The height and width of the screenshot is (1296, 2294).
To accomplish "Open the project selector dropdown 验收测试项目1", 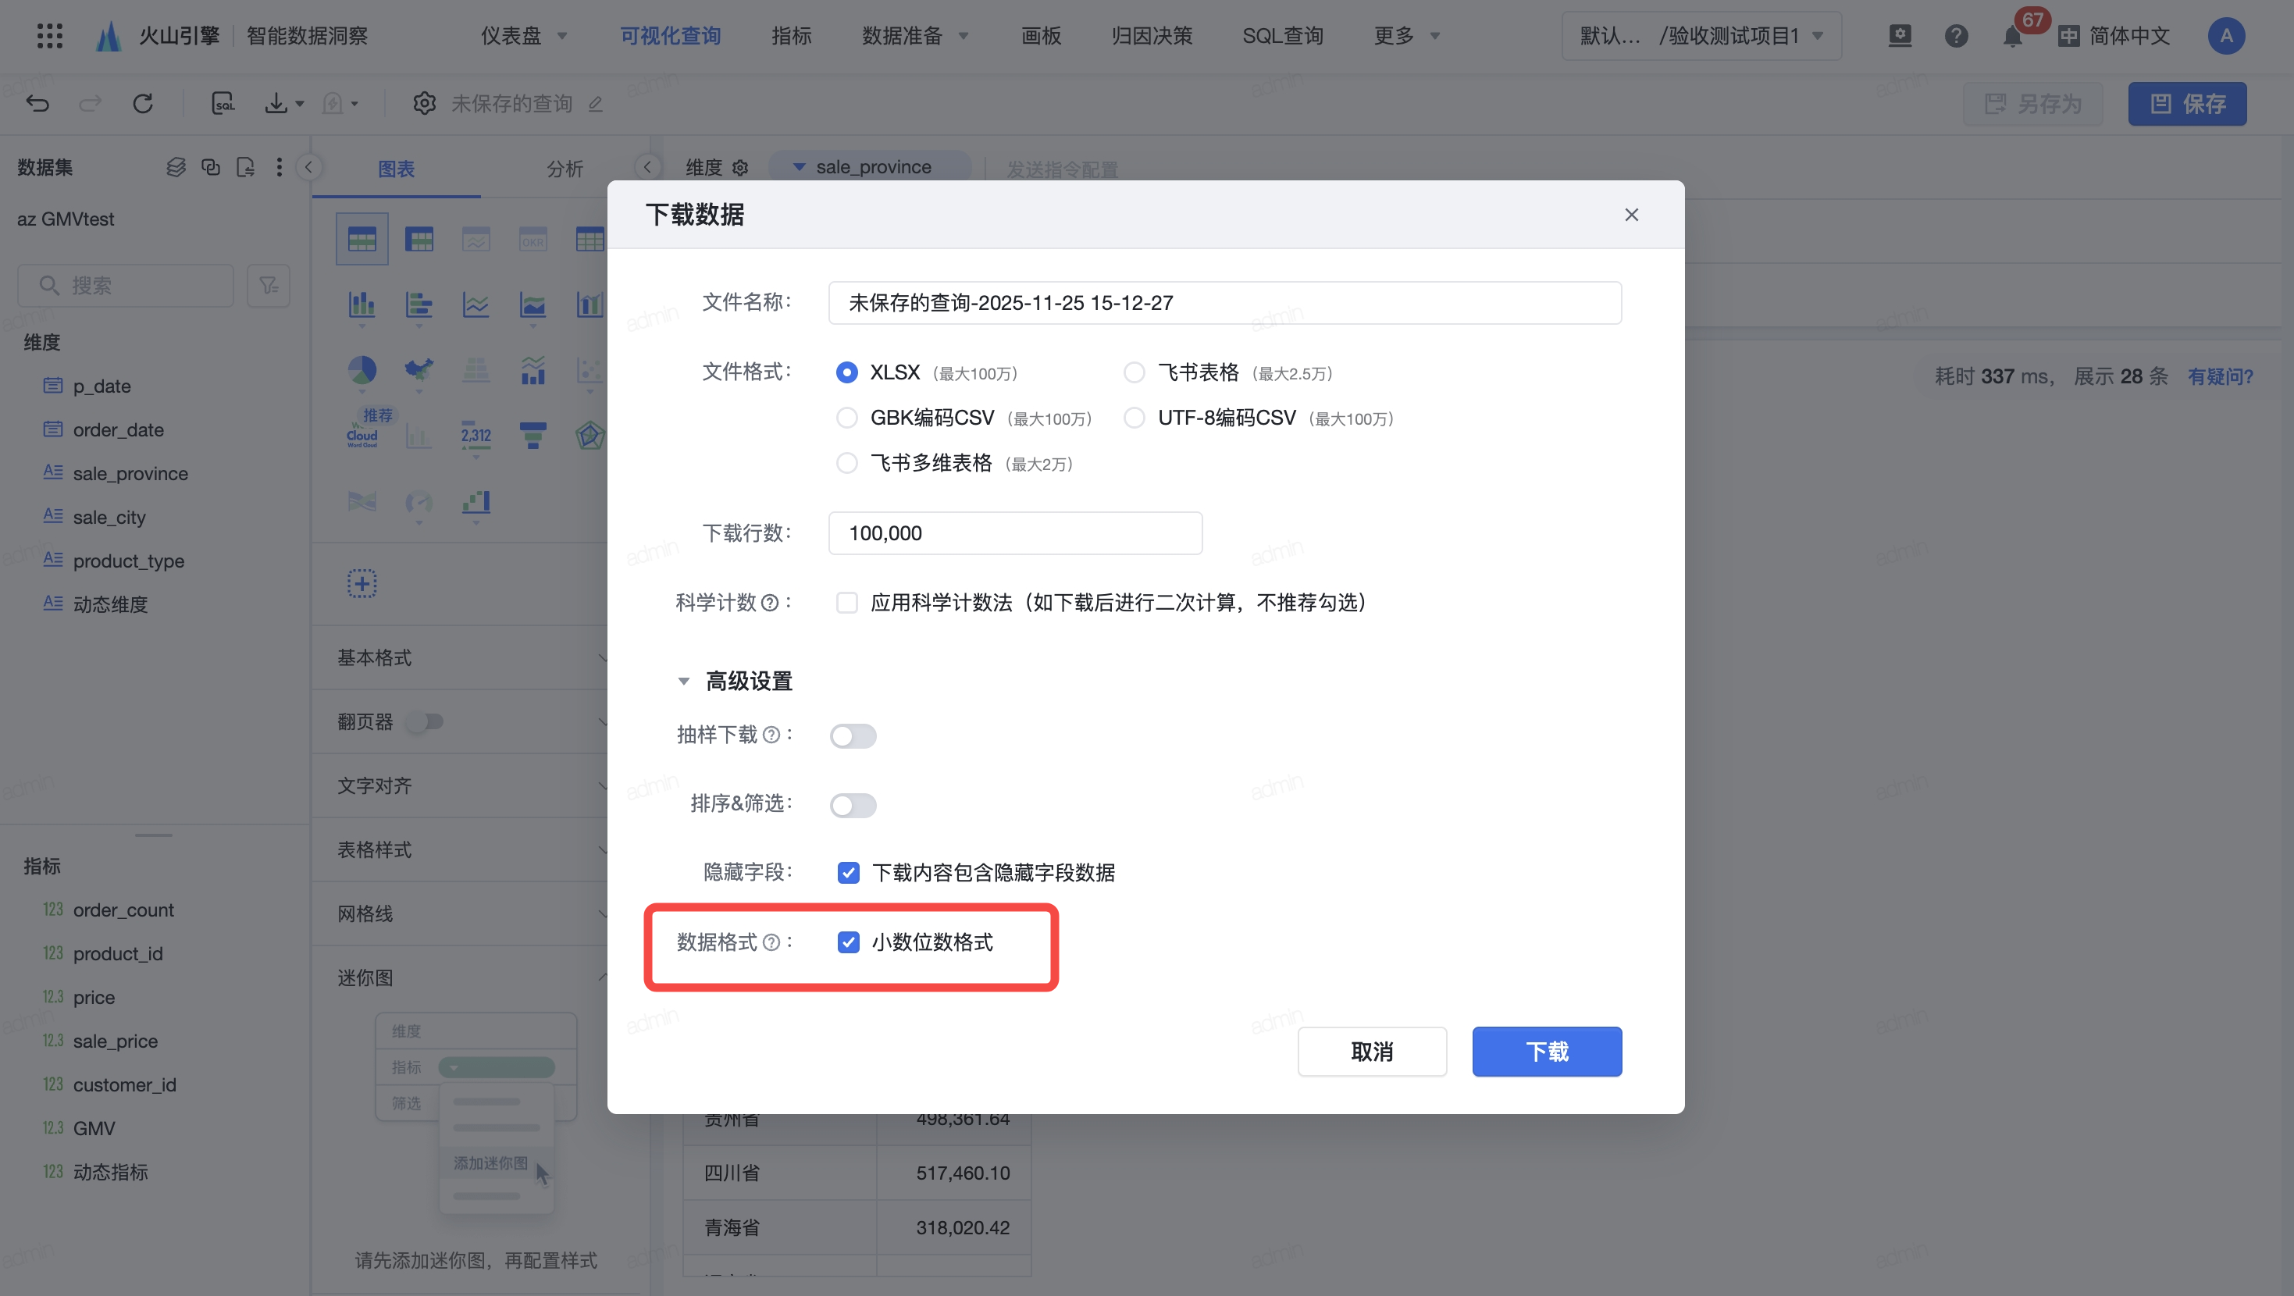I will (1701, 36).
